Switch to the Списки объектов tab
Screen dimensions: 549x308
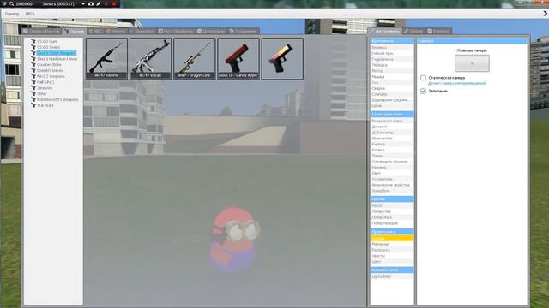[42, 31]
